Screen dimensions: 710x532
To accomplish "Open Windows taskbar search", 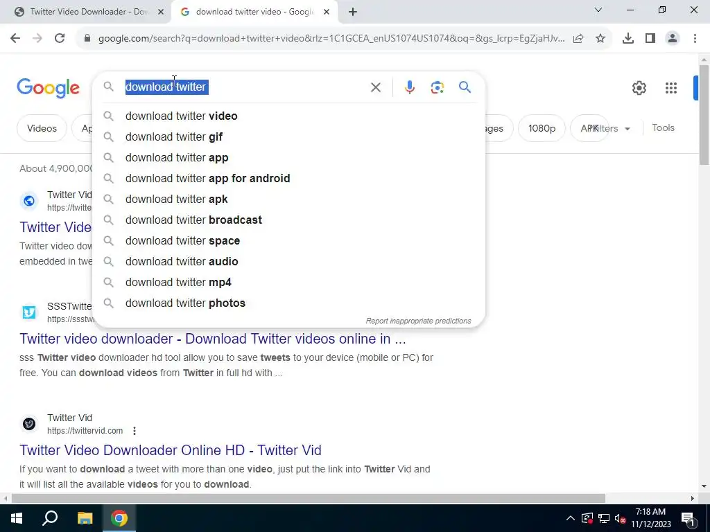I will [x=50, y=518].
